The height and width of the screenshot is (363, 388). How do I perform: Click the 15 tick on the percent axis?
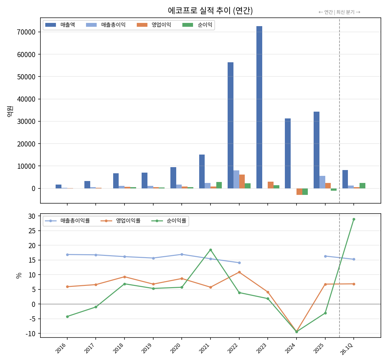point(32,260)
